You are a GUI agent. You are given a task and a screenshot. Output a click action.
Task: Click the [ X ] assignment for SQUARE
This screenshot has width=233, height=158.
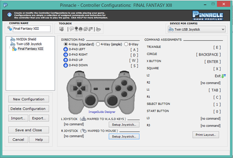(x=217, y=69)
